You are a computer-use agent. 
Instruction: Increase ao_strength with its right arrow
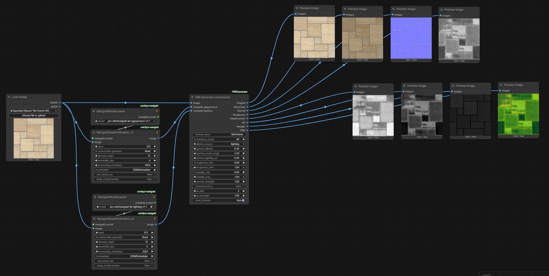tap(244, 195)
